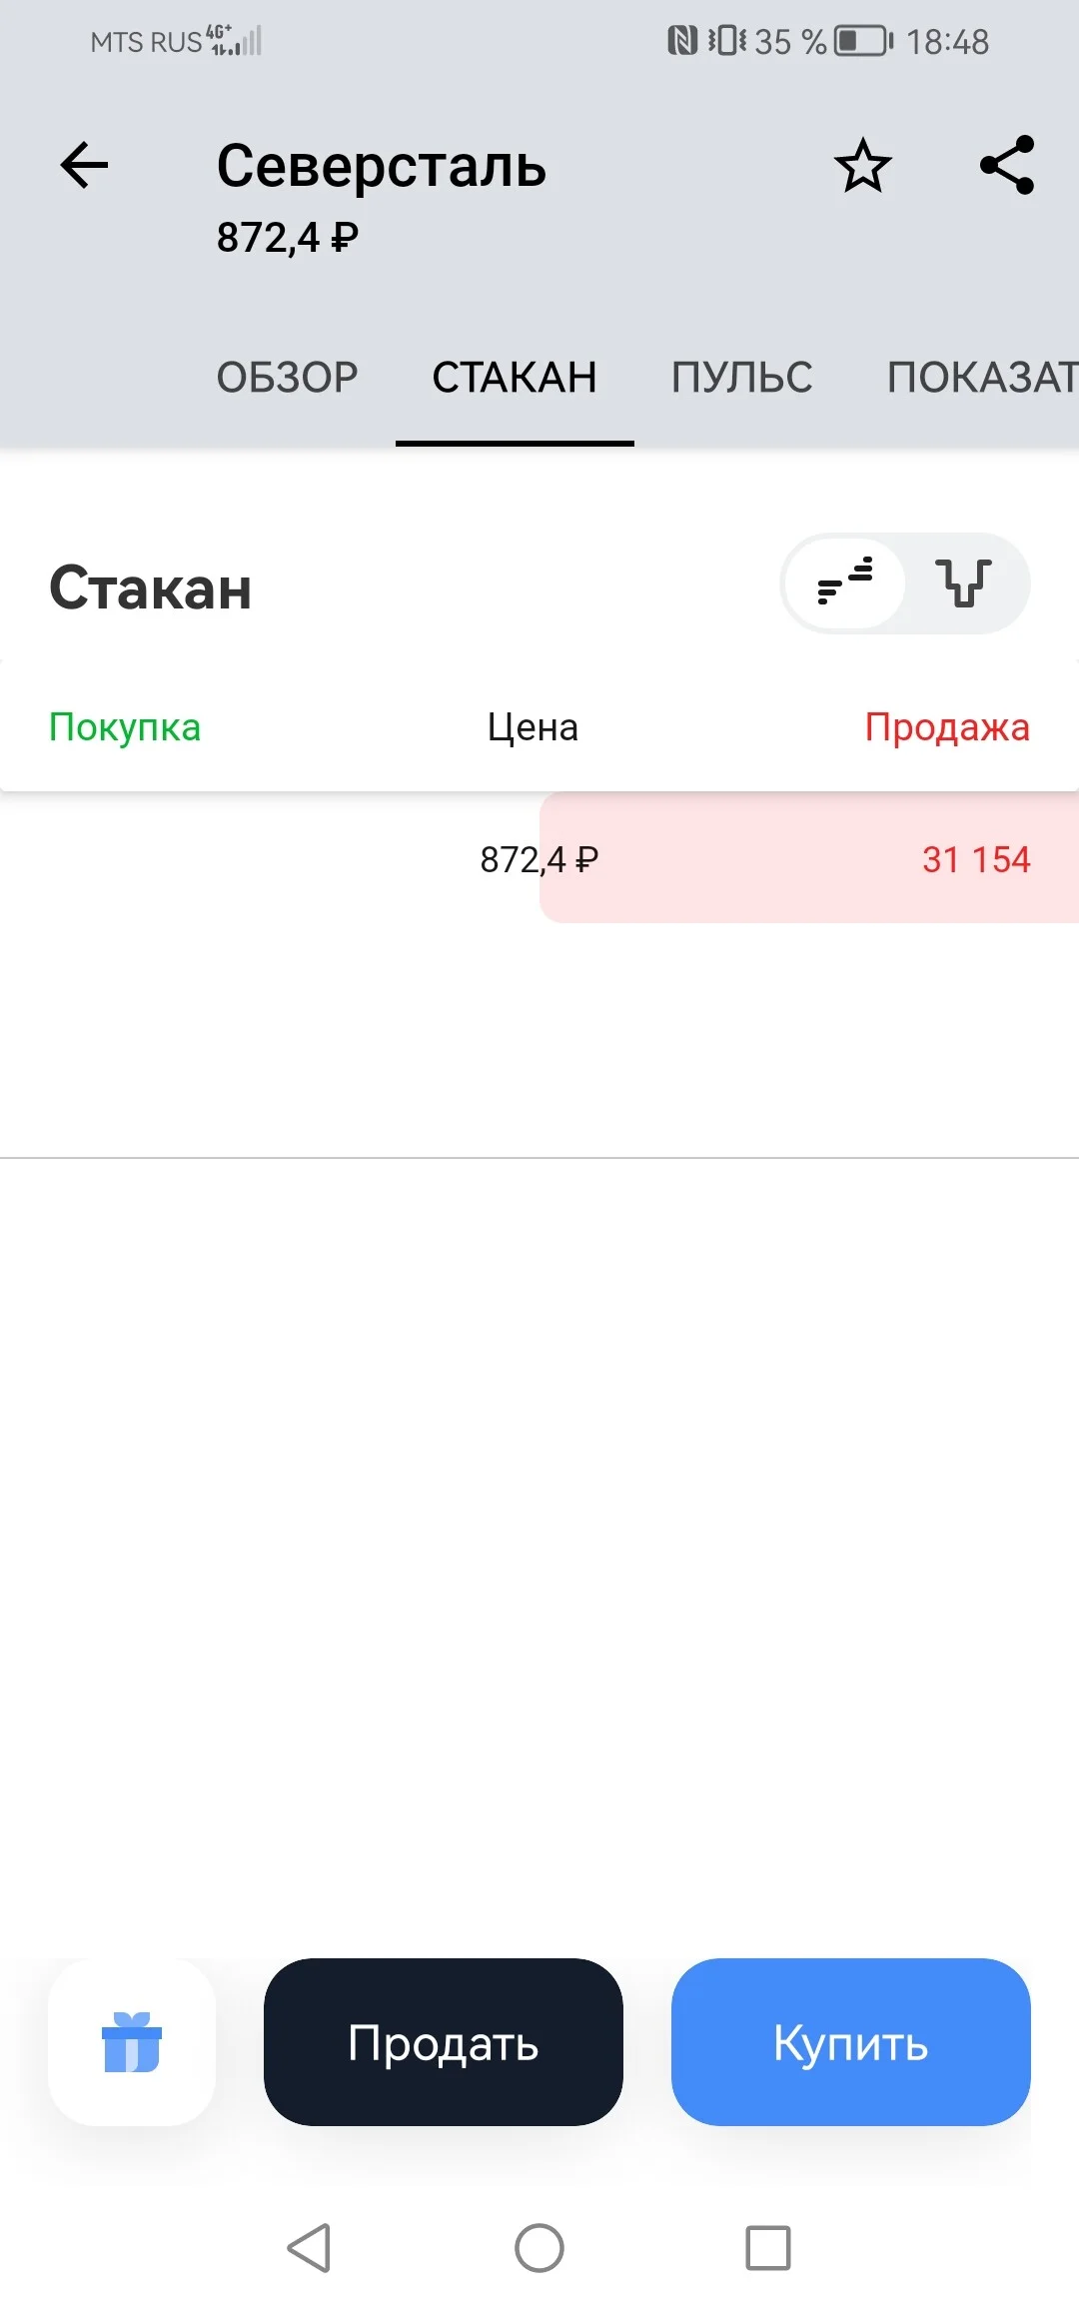Open the ОБЗОР tab
The width and height of the screenshot is (1079, 2310).
(x=288, y=378)
